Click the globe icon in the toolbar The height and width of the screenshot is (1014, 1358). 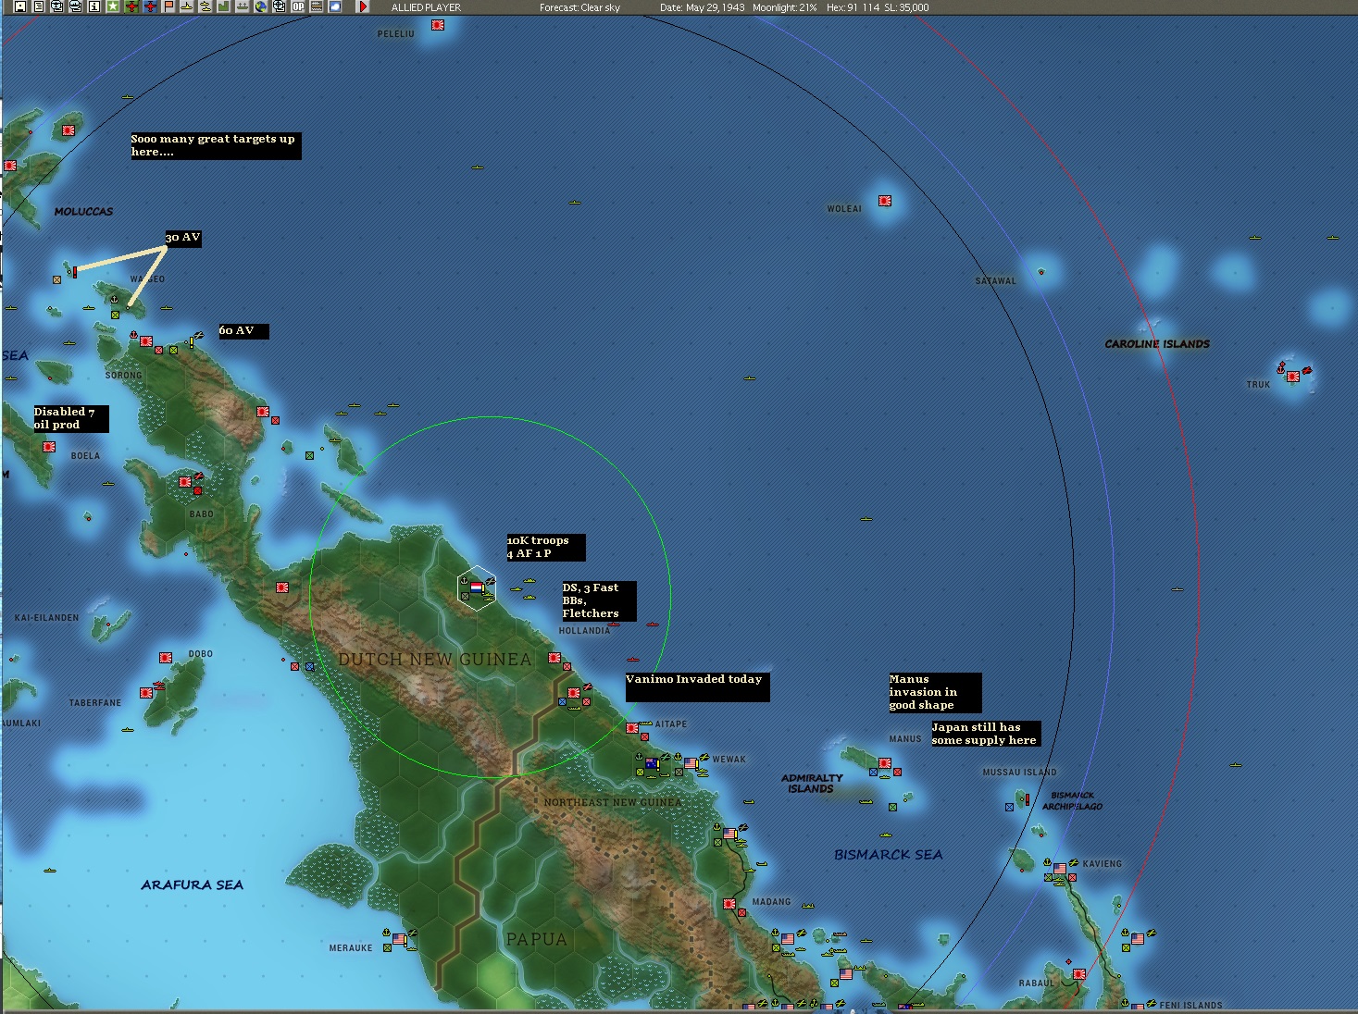coord(261,6)
